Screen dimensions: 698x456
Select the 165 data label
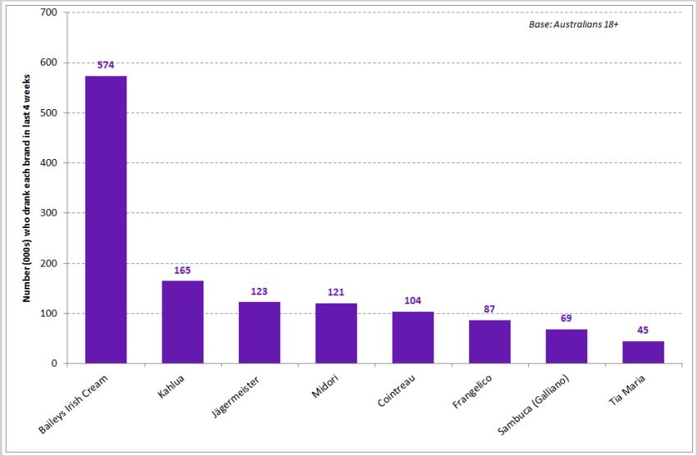(182, 270)
